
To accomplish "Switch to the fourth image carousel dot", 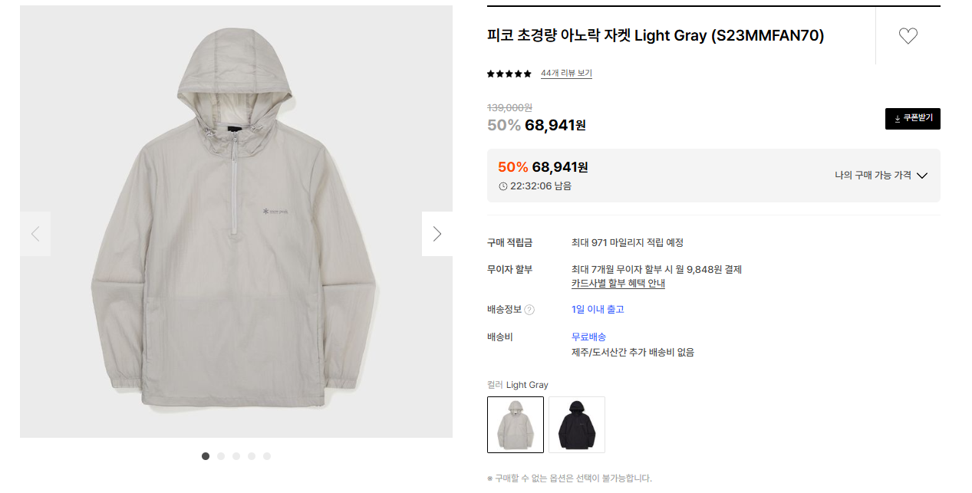I will tap(252, 456).
